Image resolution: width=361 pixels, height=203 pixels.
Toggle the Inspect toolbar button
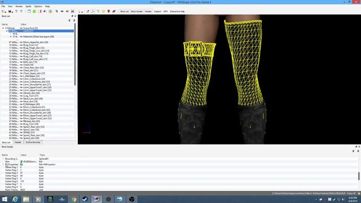pos(158,11)
